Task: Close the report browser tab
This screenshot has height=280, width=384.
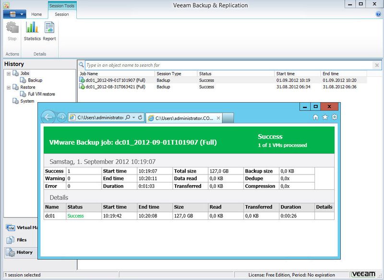Action: (x=218, y=118)
